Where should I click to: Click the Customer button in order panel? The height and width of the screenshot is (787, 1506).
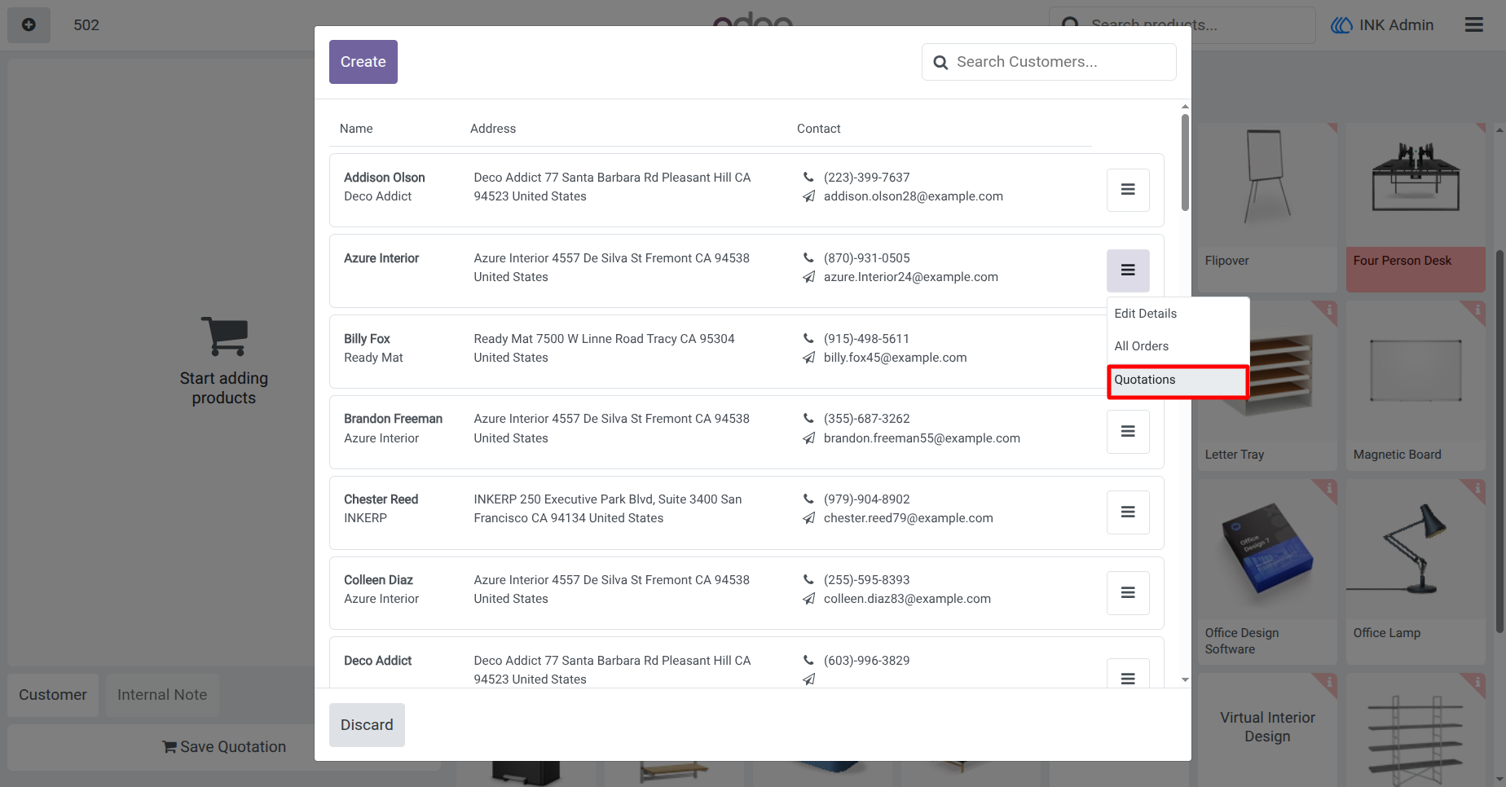[53, 695]
